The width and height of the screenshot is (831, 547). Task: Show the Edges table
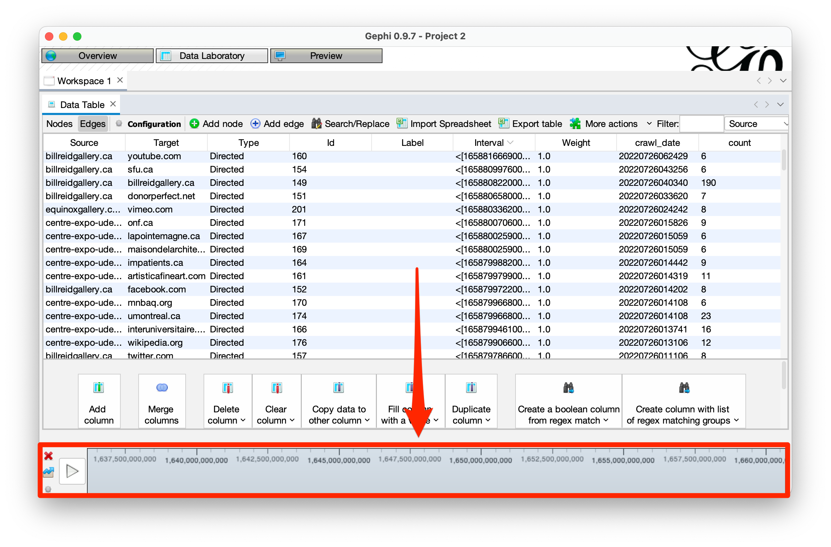click(x=93, y=124)
